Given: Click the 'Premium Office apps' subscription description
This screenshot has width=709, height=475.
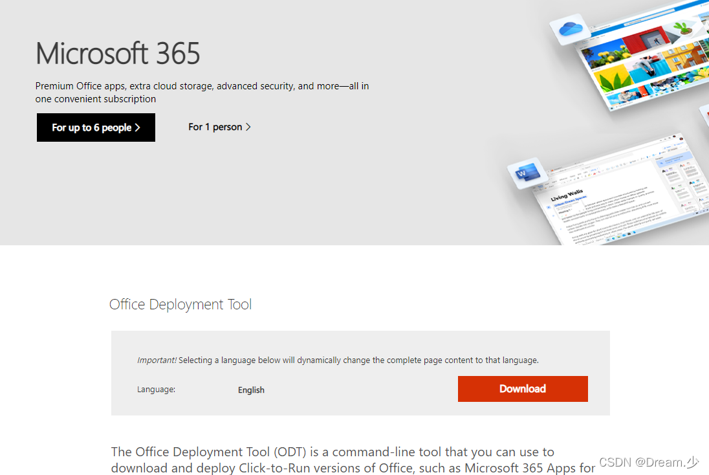Looking at the screenshot, I should (x=202, y=93).
